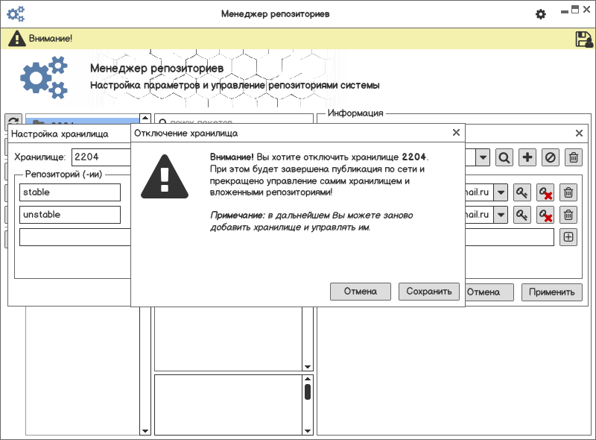The width and height of the screenshot is (596, 440).
Task: Delete the stable repository via trash icon
Action: [x=568, y=192]
